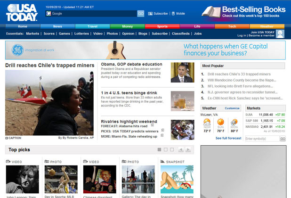Viewport: 291px width, 198px height.
Task: Open the Sports navigation tab
Action: (x=162, y=26)
